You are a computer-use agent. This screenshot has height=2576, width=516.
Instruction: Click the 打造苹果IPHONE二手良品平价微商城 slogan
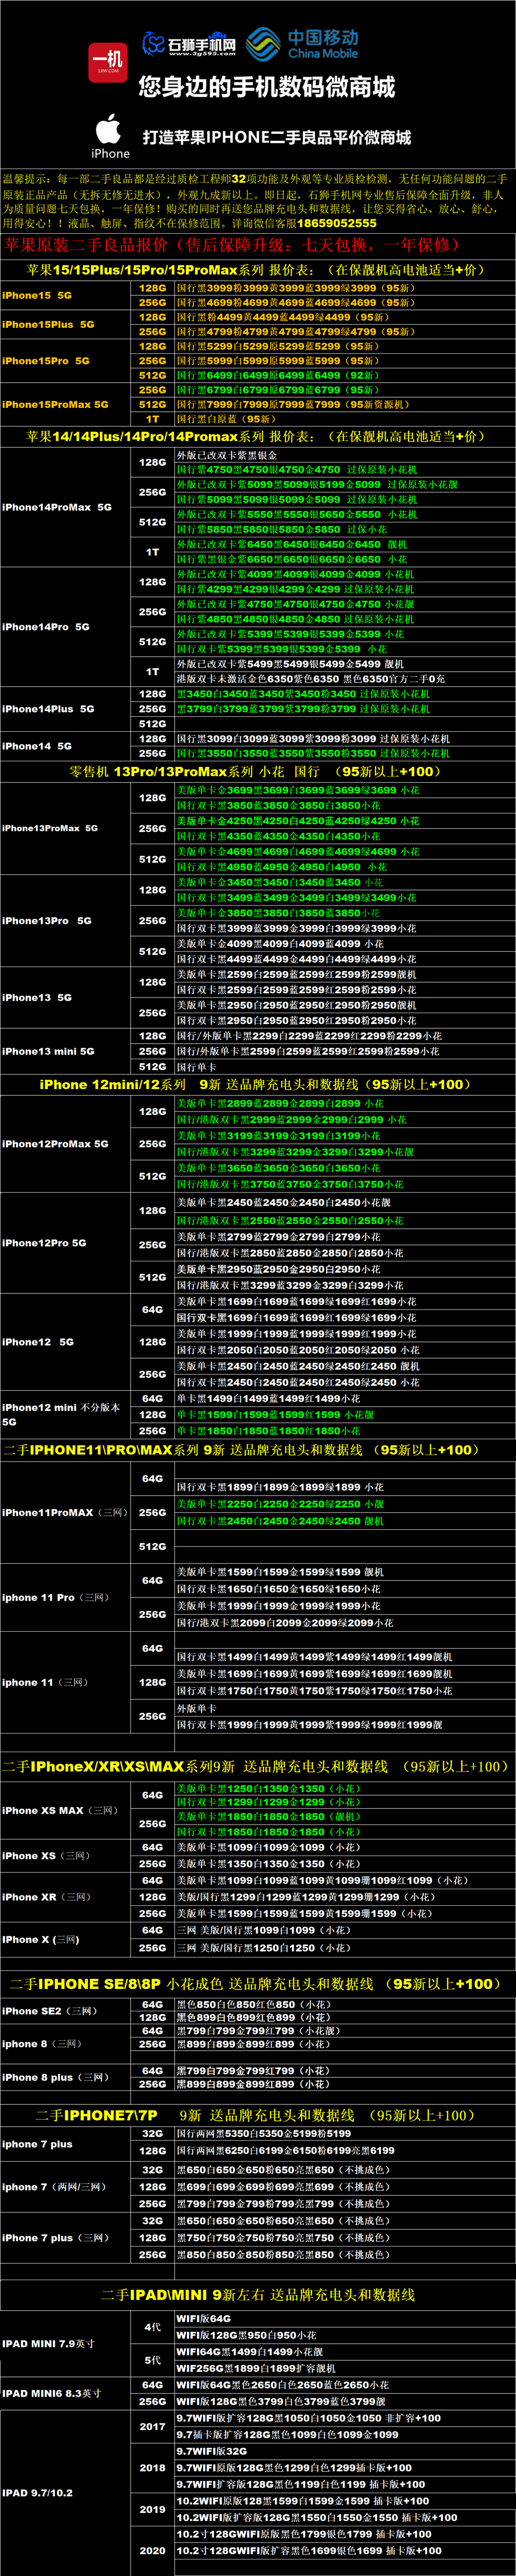[x=276, y=137]
